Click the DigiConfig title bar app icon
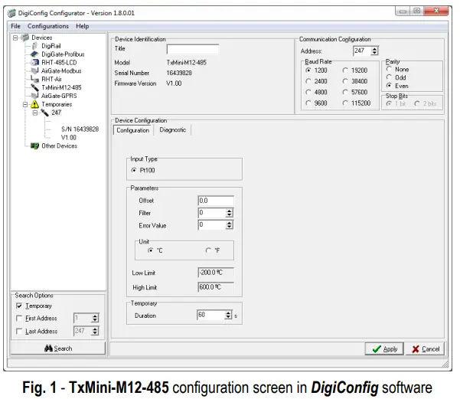 11,13
